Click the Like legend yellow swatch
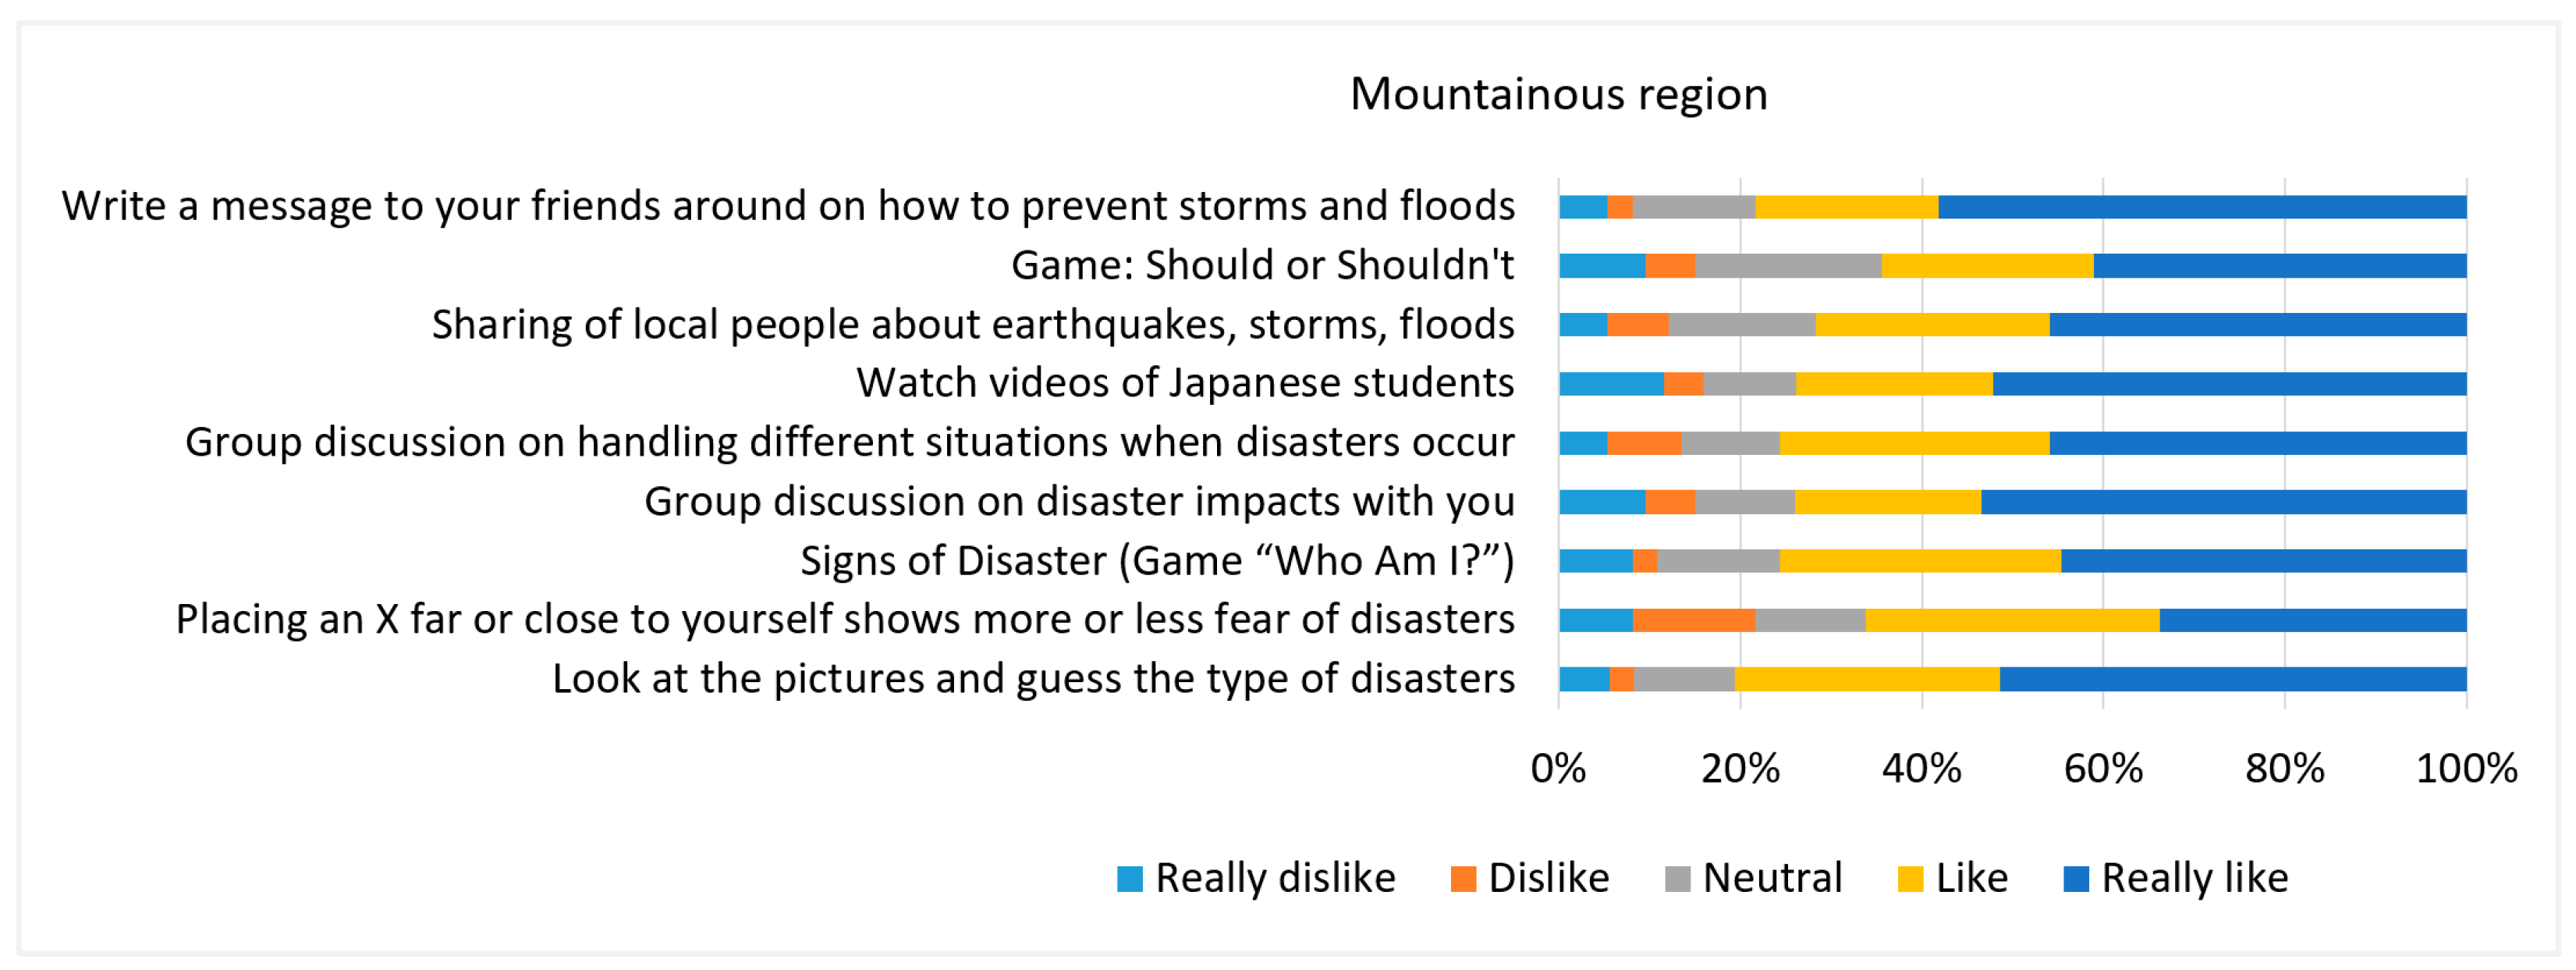 click(x=1910, y=879)
